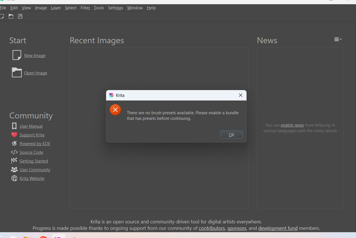Open the News hamburger menu dropdown

tap(338, 39)
